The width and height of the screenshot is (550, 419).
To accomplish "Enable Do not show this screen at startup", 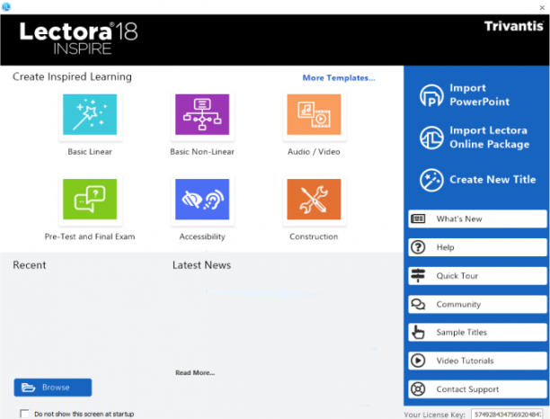I will [x=24, y=414].
